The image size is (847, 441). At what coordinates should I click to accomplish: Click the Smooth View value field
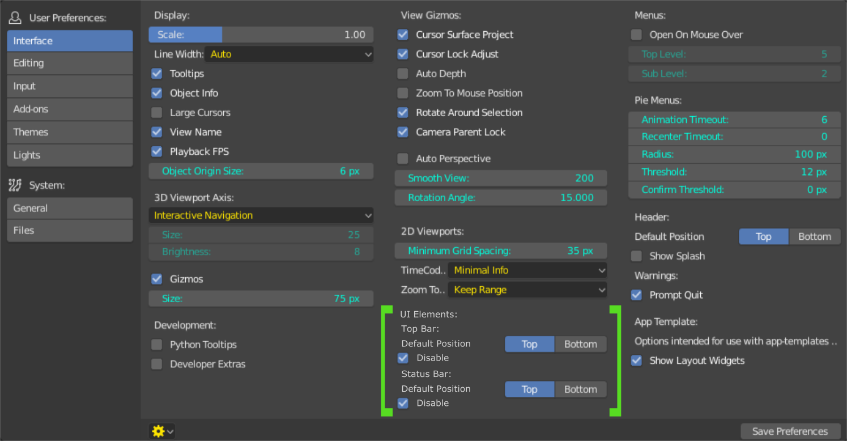click(501, 178)
